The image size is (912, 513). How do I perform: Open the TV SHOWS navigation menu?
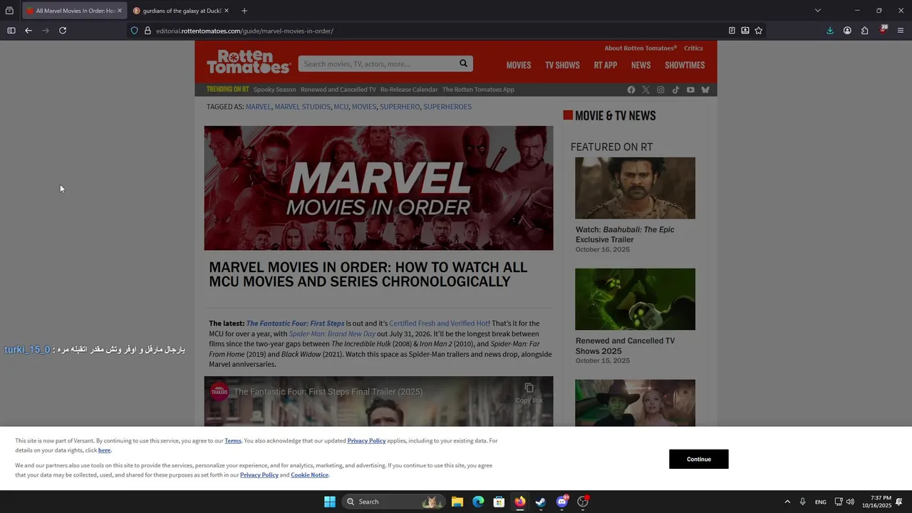562,65
